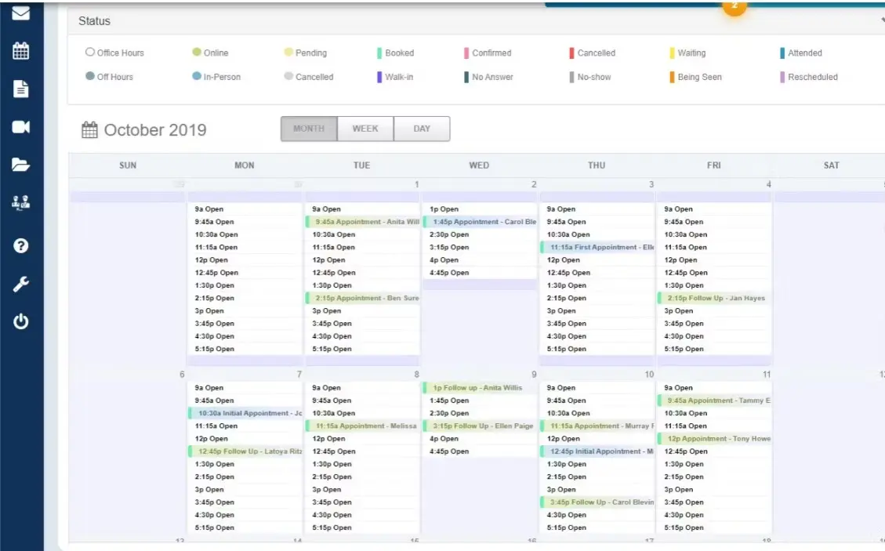
Task: Toggle the Off Hours status filter
Action: [89, 77]
